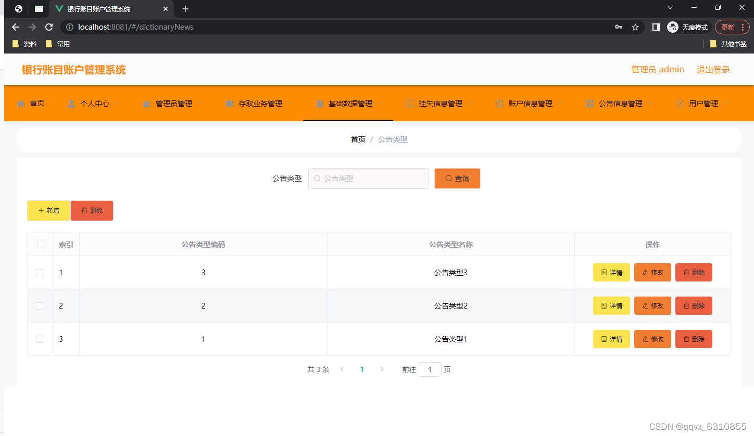The width and height of the screenshot is (754, 436).
Task: Reload the page with the refresh icon
Action: 49,27
